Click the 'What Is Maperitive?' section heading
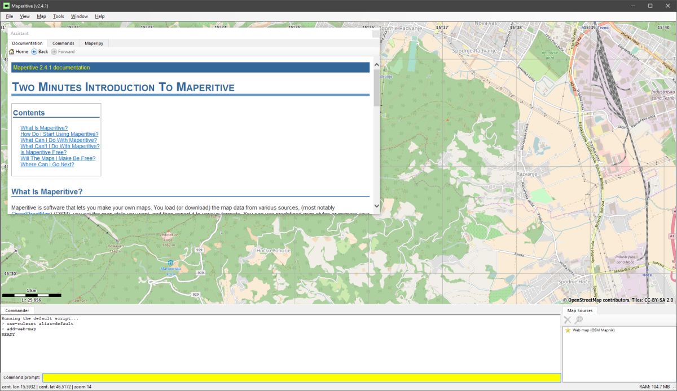This screenshot has width=677, height=391. pyautogui.click(x=47, y=192)
